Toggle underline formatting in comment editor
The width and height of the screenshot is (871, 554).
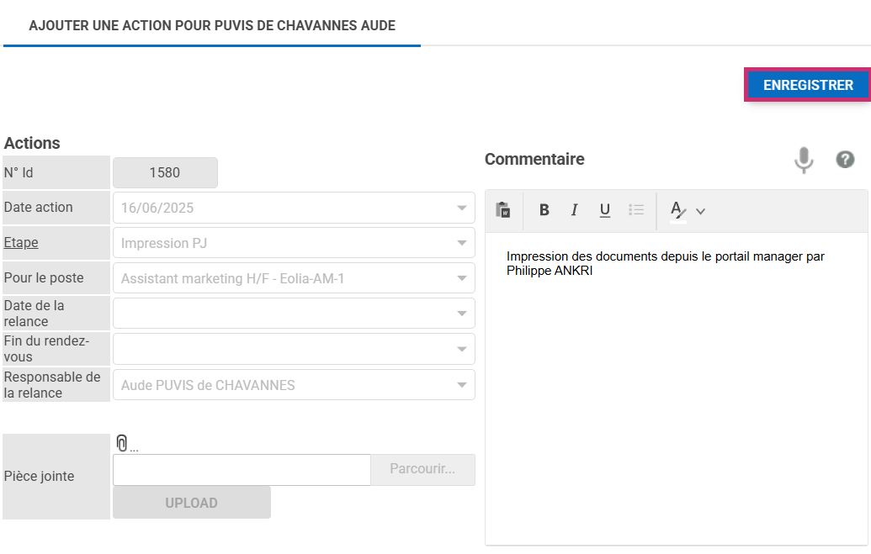(604, 210)
